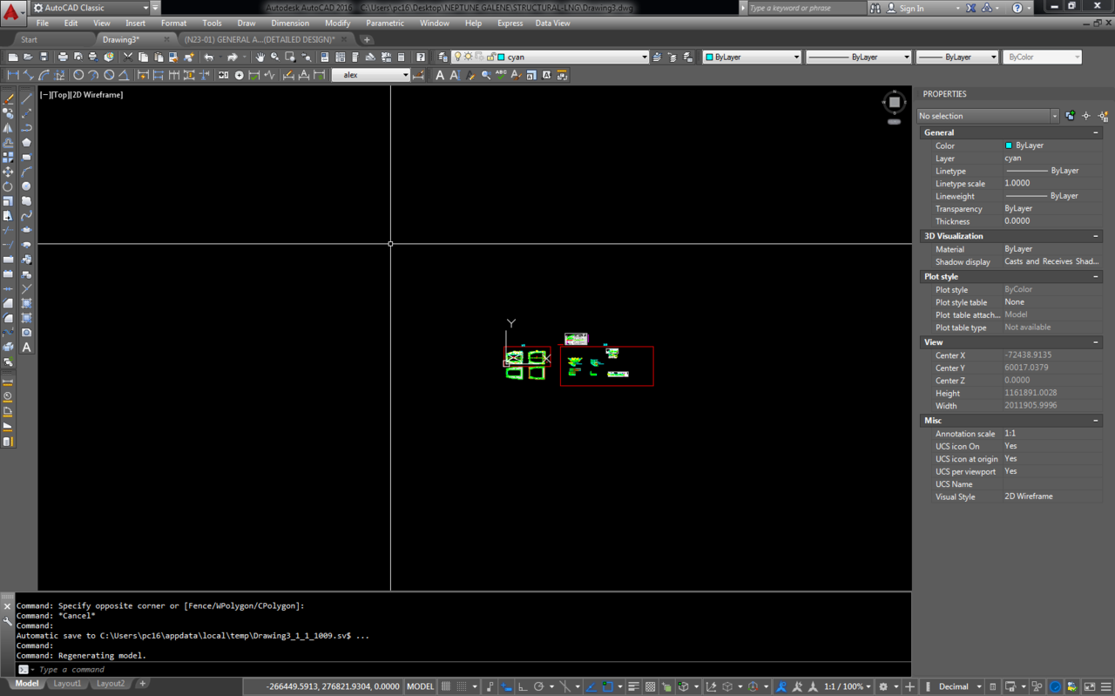The height and width of the screenshot is (696, 1115).
Task: Click the Customization hamburger status icon
Action: click(x=1105, y=686)
